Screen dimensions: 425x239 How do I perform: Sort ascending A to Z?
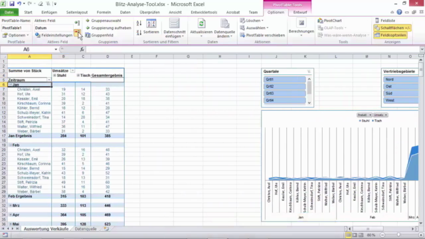(x=139, y=23)
